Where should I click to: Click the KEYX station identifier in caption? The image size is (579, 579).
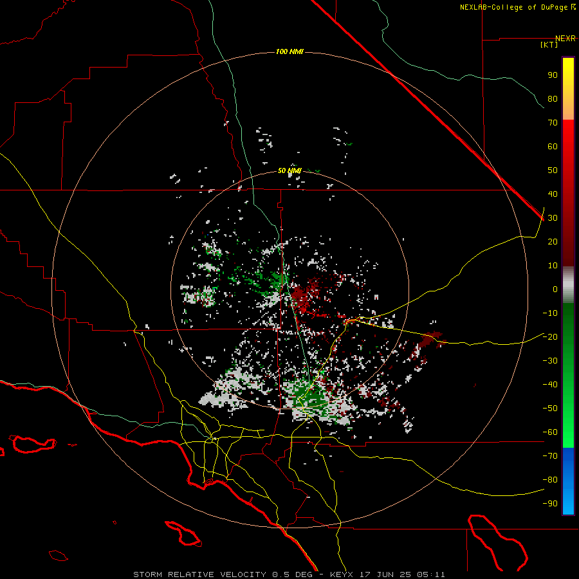[342, 574]
